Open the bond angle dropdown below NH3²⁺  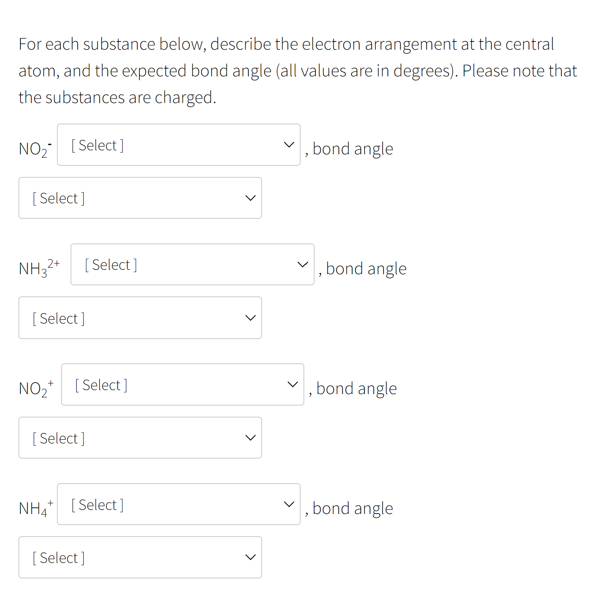coord(140,318)
